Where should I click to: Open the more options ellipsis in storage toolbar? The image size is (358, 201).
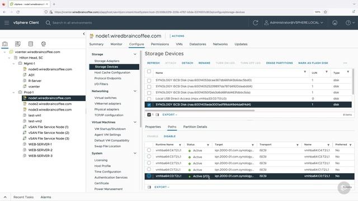[x=345, y=63]
